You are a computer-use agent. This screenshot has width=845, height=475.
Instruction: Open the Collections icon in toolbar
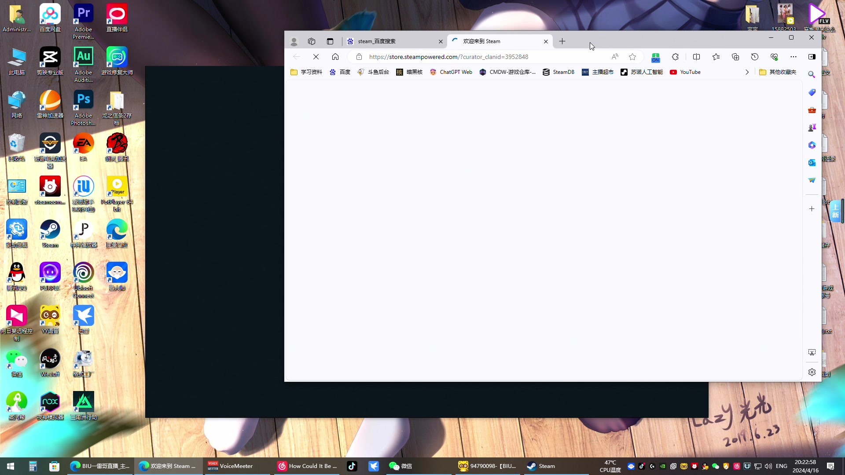click(735, 57)
